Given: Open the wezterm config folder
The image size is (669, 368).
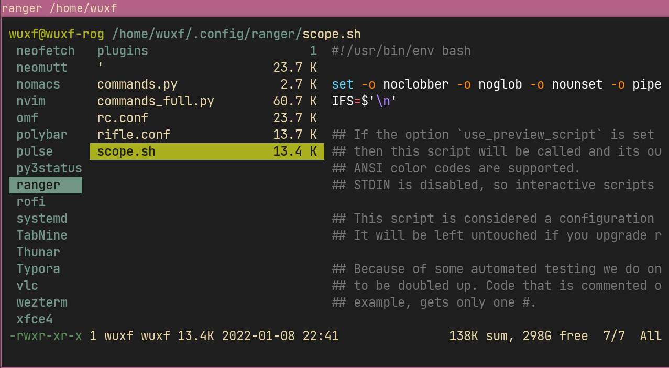Looking at the screenshot, I should point(42,302).
